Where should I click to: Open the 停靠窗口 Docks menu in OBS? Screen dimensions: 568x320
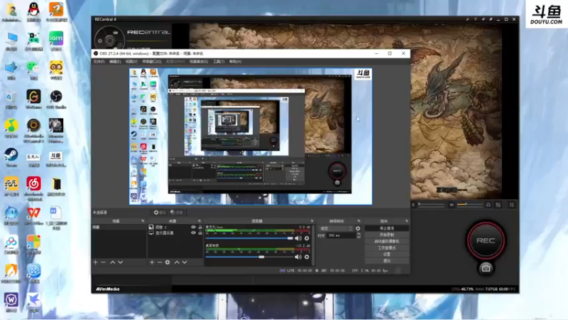[151, 62]
